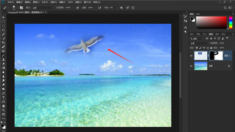235x132 pixels.
Task: Open the File menu
Action: [11, 2]
